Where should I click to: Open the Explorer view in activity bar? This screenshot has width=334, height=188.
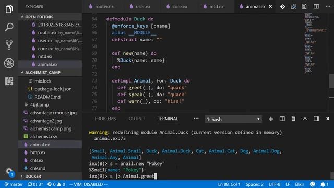pos(9,9)
